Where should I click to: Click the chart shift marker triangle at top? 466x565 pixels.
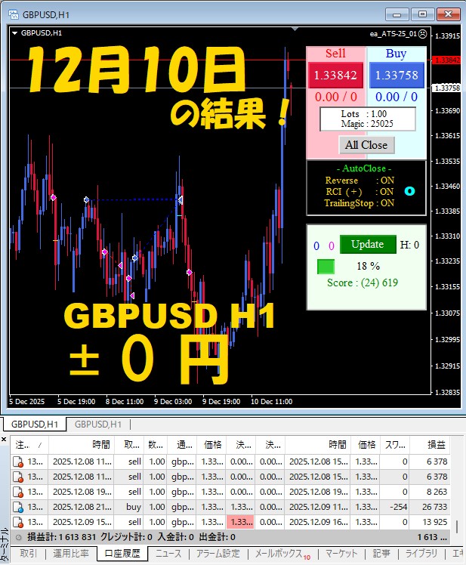[x=295, y=29]
